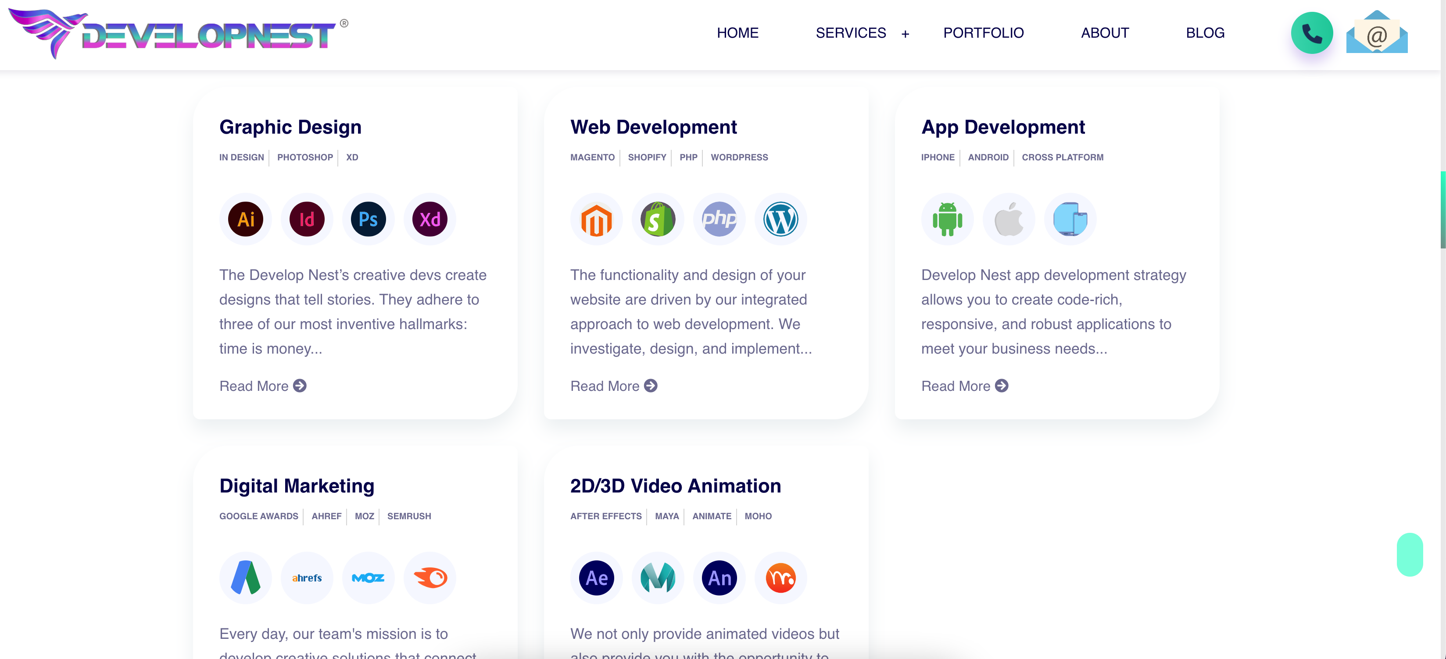Screen dimensions: 1446x659
Task: Click the MAYA tag
Action: (x=667, y=516)
